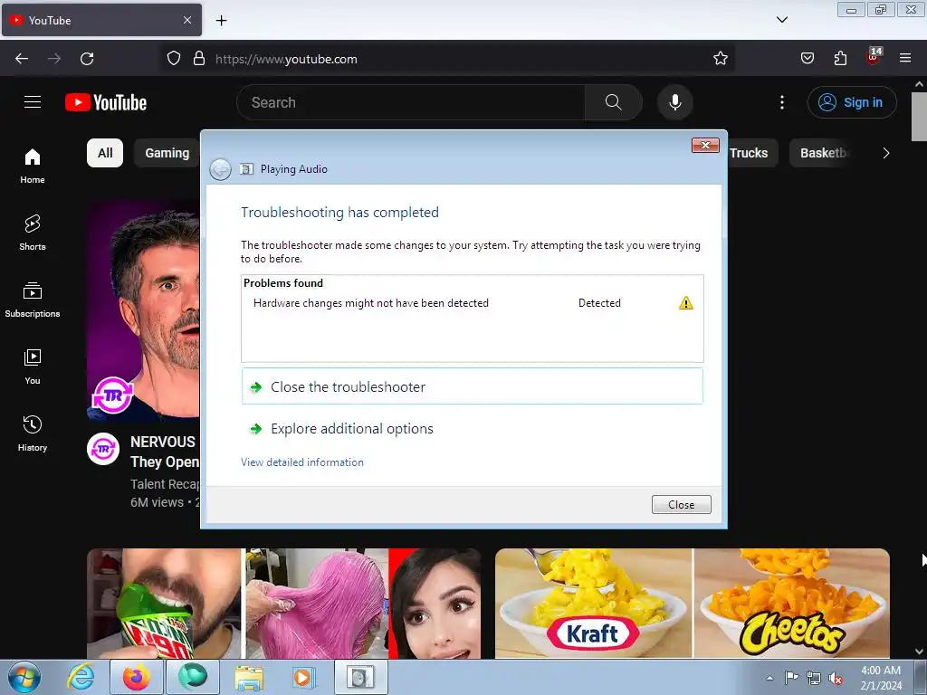This screenshot has height=695, width=927.
Task: Open the tracking protection shield icon
Action: point(173,59)
